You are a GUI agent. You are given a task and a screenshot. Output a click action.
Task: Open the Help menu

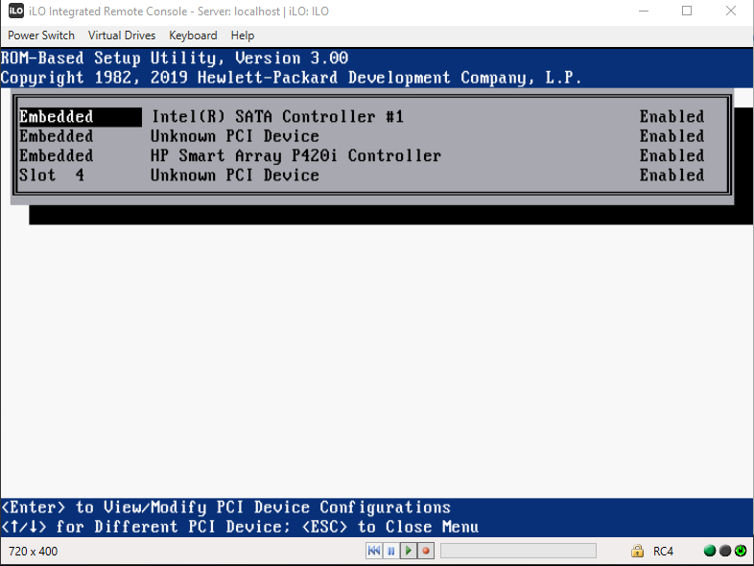click(x=243, y=35)
